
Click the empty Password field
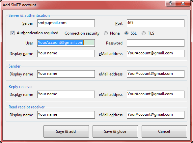155,43
